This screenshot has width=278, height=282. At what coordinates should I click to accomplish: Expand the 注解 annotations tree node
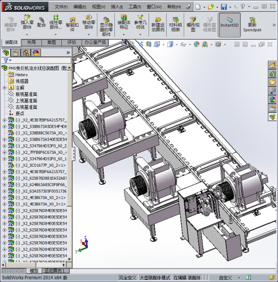click(x=4, y=88)
